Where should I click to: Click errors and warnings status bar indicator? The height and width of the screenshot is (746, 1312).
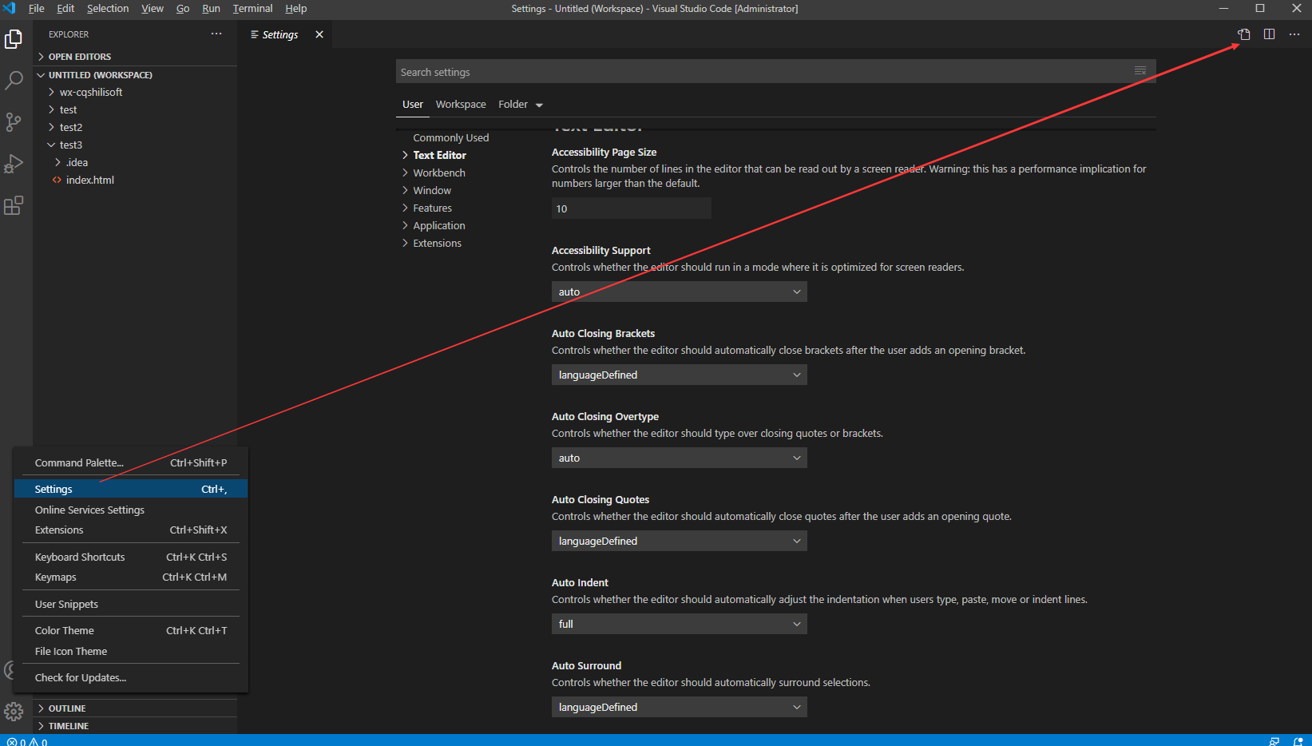[x=27, y=741]
